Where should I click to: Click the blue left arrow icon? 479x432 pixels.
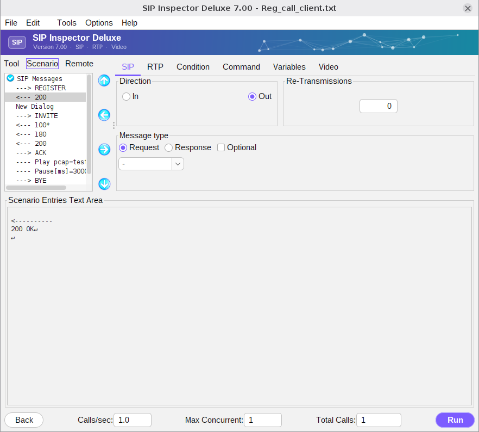104,115
